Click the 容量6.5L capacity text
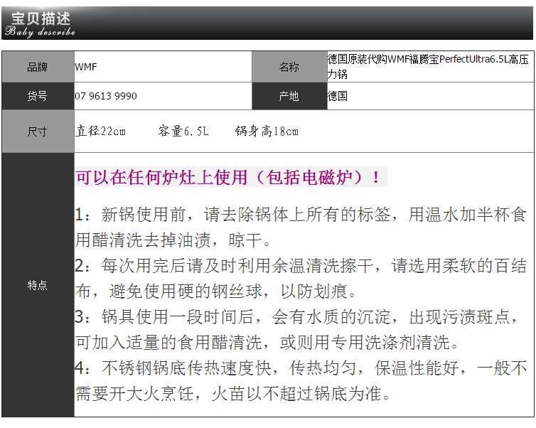 (183, 131)
